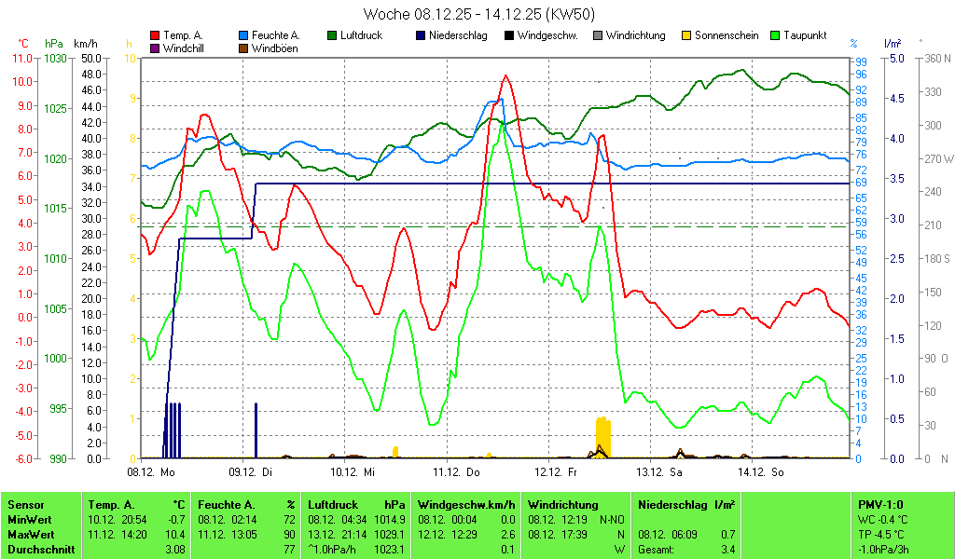Select the yellow Sonnenschein legend swatch

pyautogui.click(x=686, y=35)
